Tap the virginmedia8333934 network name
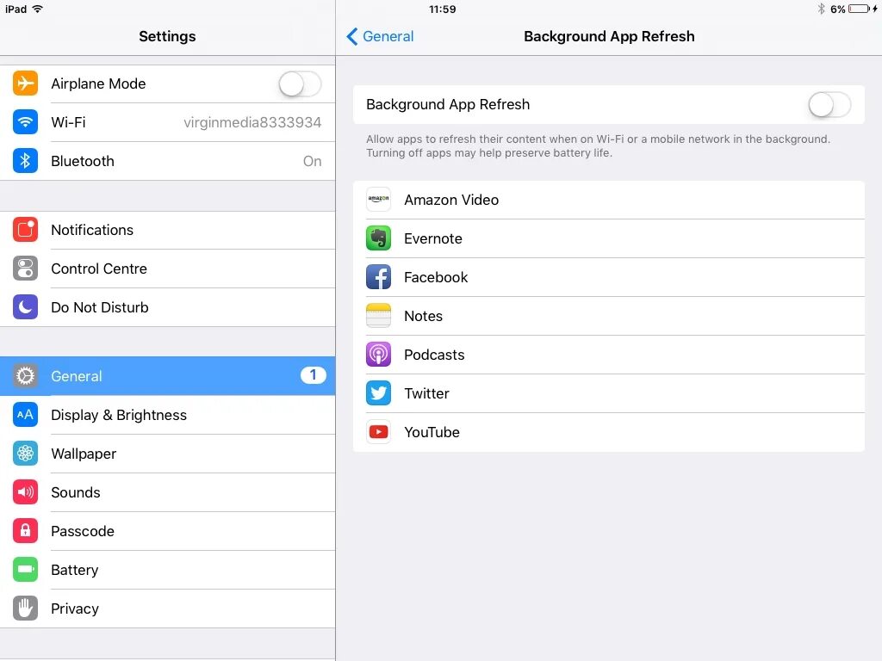The image size is (882, 661). 252,122
